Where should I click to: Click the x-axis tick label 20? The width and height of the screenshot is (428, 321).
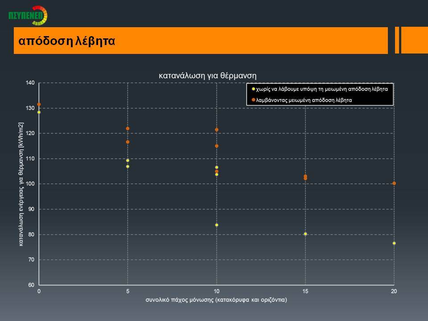394,291
